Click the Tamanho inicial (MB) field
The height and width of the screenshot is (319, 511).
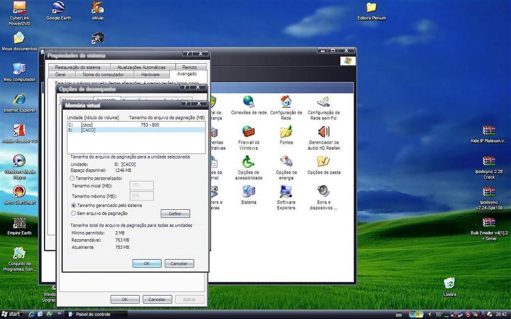click(x=142, y=186)
